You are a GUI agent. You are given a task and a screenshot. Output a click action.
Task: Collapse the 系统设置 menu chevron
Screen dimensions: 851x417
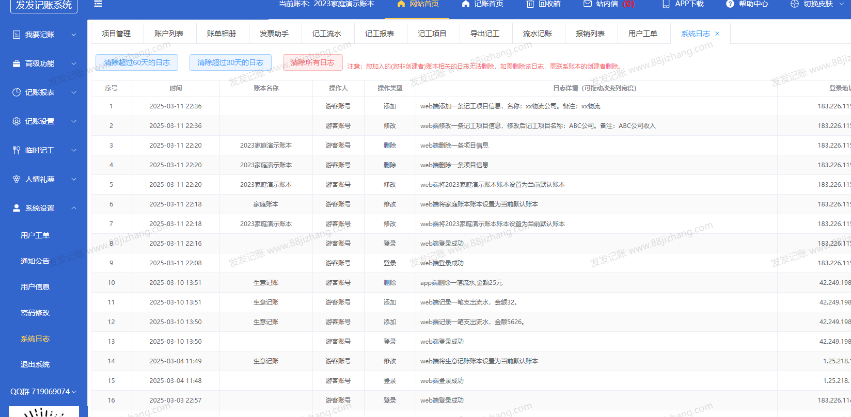[x=74, y=208]
